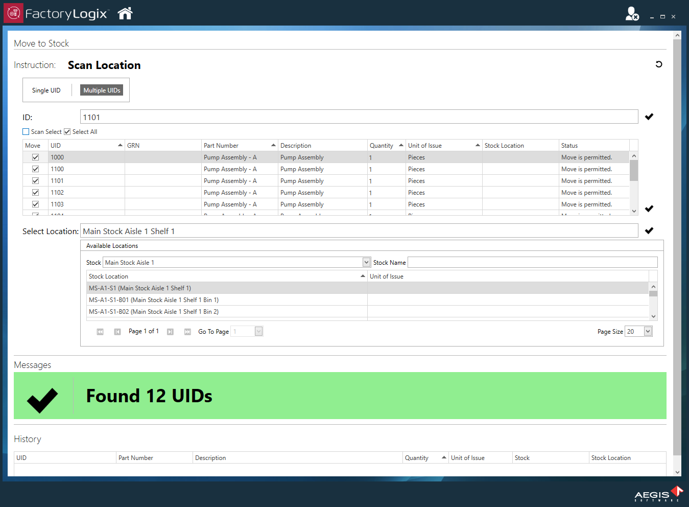Enable the Scan Select checkbox
The image size is (689, 507).
pos(26,131)
